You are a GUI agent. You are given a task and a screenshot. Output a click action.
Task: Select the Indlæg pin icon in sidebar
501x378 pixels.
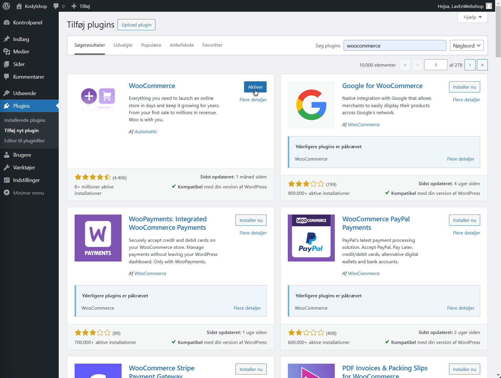coord(7,39)
